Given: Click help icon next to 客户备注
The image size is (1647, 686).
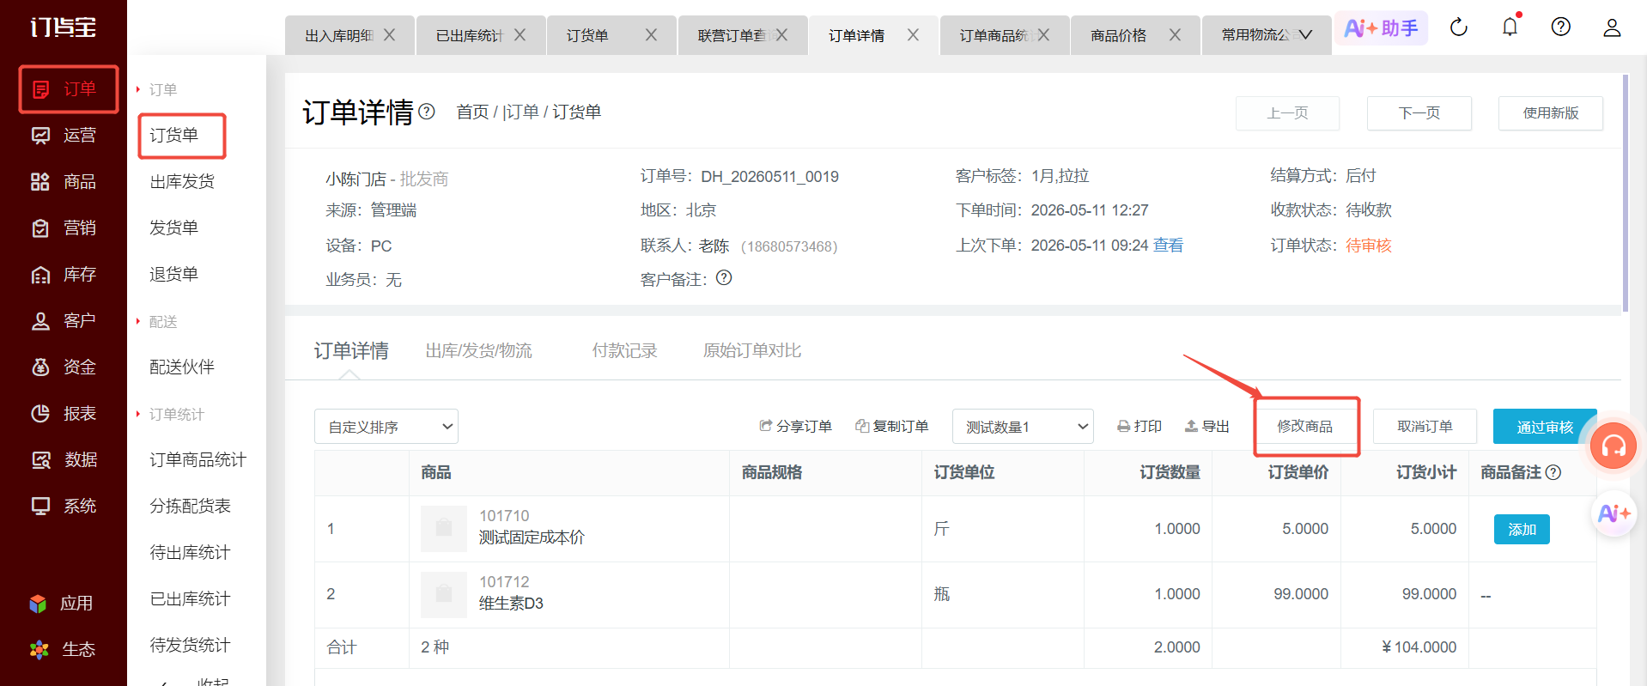Looking at the screenshot, I should (x=724, y=278).
